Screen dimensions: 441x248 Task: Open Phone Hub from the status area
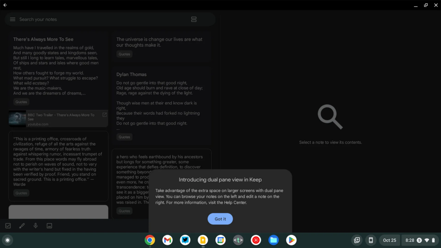coord(371,240)
